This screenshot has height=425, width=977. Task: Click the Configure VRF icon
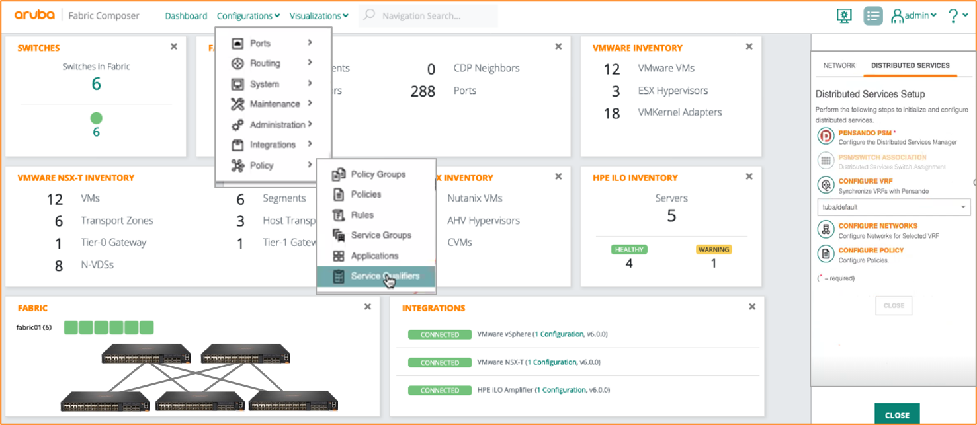point(826,185)
